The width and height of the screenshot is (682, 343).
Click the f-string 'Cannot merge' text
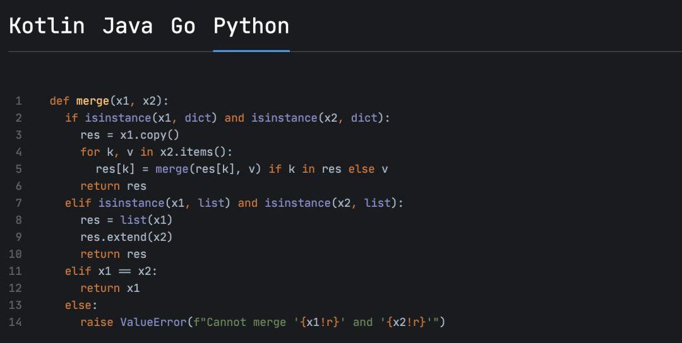(x=246, y=322)
